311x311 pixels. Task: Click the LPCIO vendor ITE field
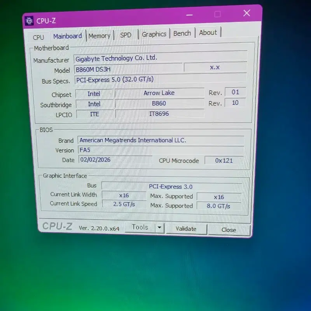(94, 114)
